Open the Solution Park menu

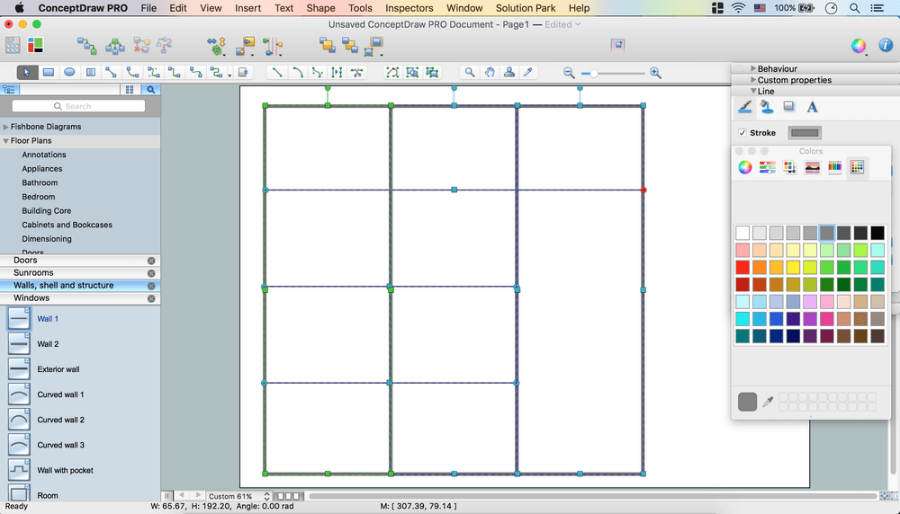point(526,8)
